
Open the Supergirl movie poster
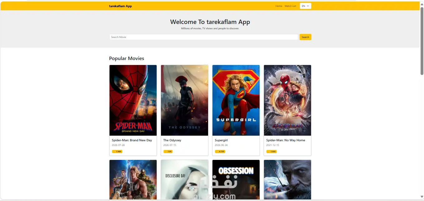pos(236,100)
